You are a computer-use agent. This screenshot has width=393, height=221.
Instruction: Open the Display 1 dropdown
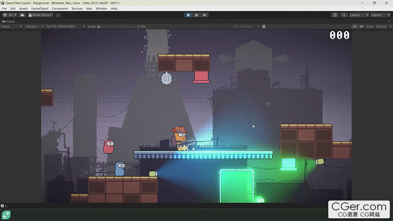tap(33, 26)
